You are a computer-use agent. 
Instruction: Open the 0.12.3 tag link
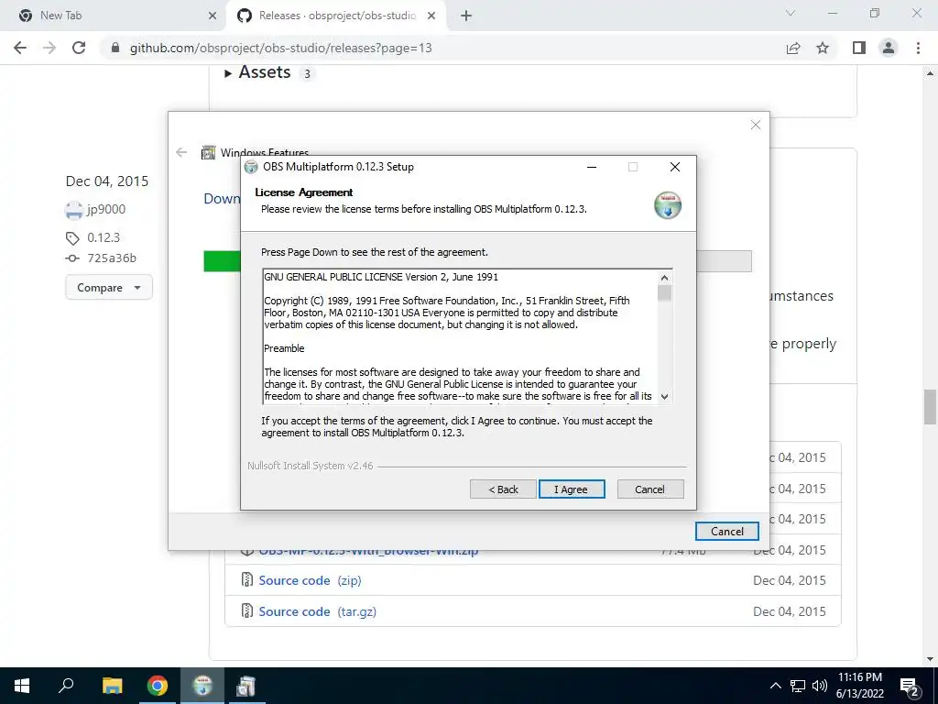pos(104,237)
